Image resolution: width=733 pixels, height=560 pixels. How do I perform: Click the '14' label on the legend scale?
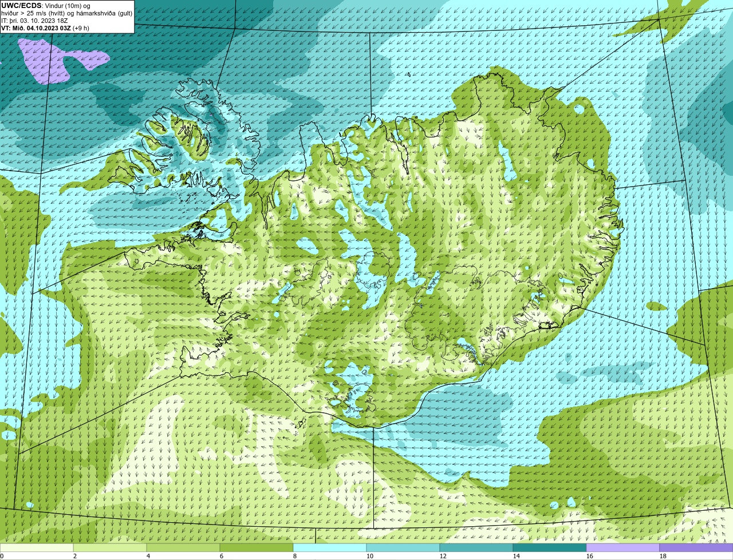(517, 556)
